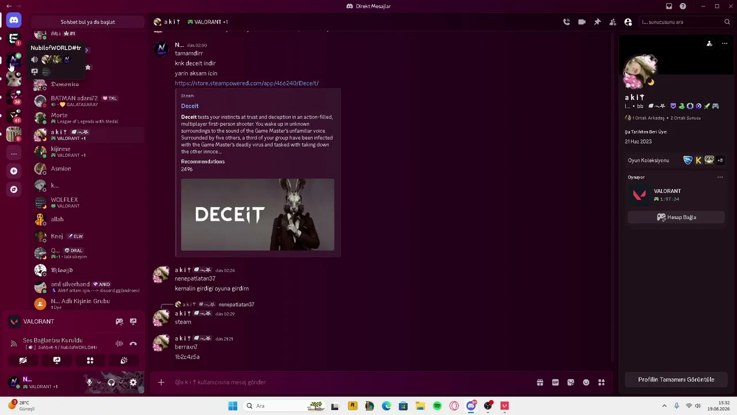Toggle the VALORANT game controller activity icon
Screen dimensions: 737x415
(119, 322)
